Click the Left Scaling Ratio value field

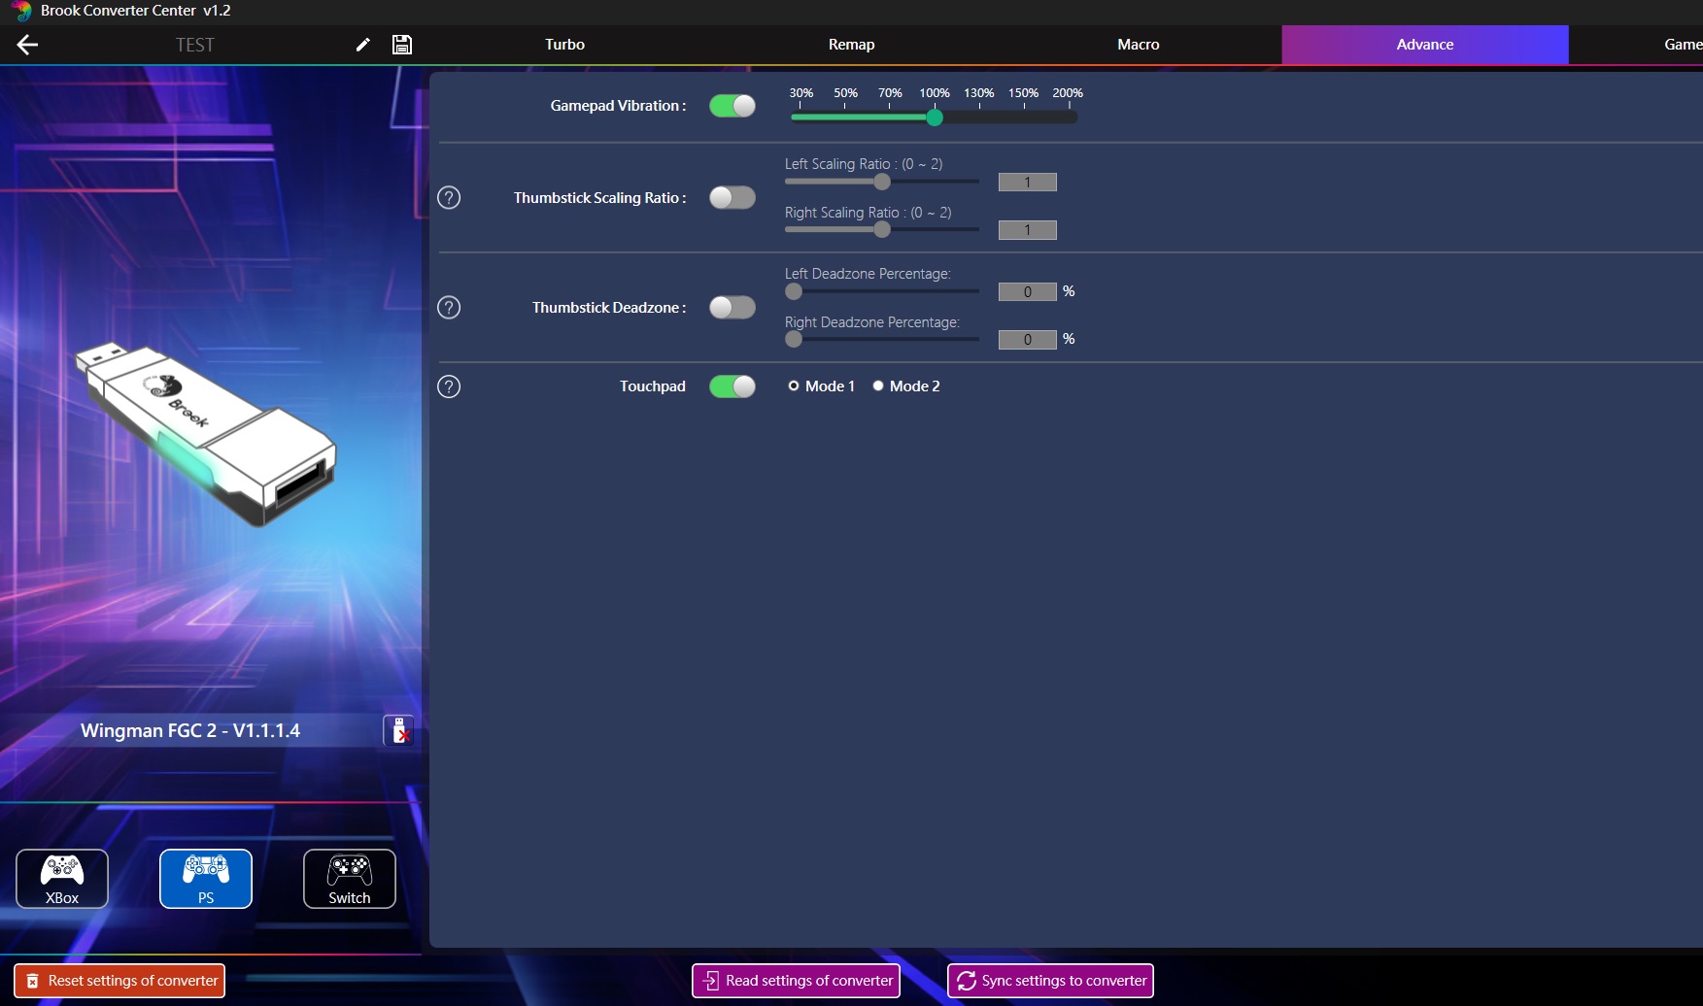(1027, 183)
